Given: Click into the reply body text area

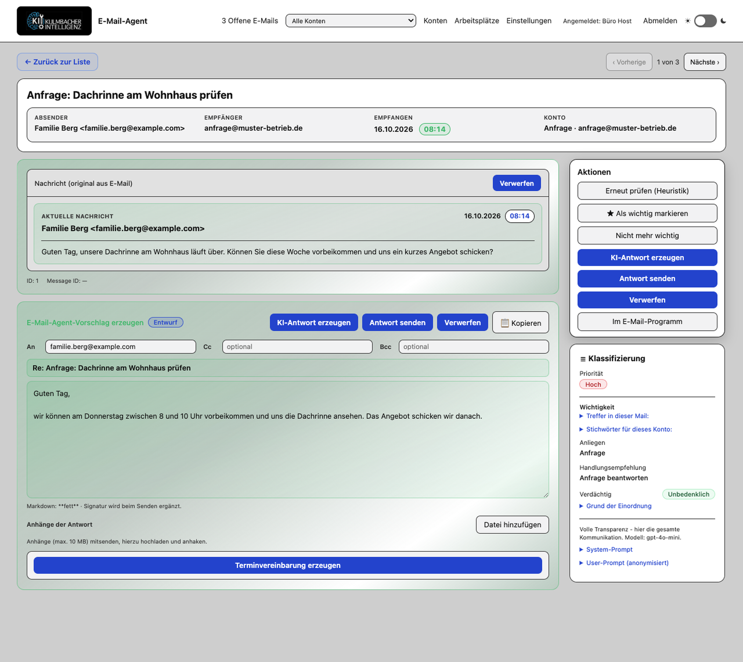Looking at the screenshot, I should pyautogui.click(x=288, y=439).
